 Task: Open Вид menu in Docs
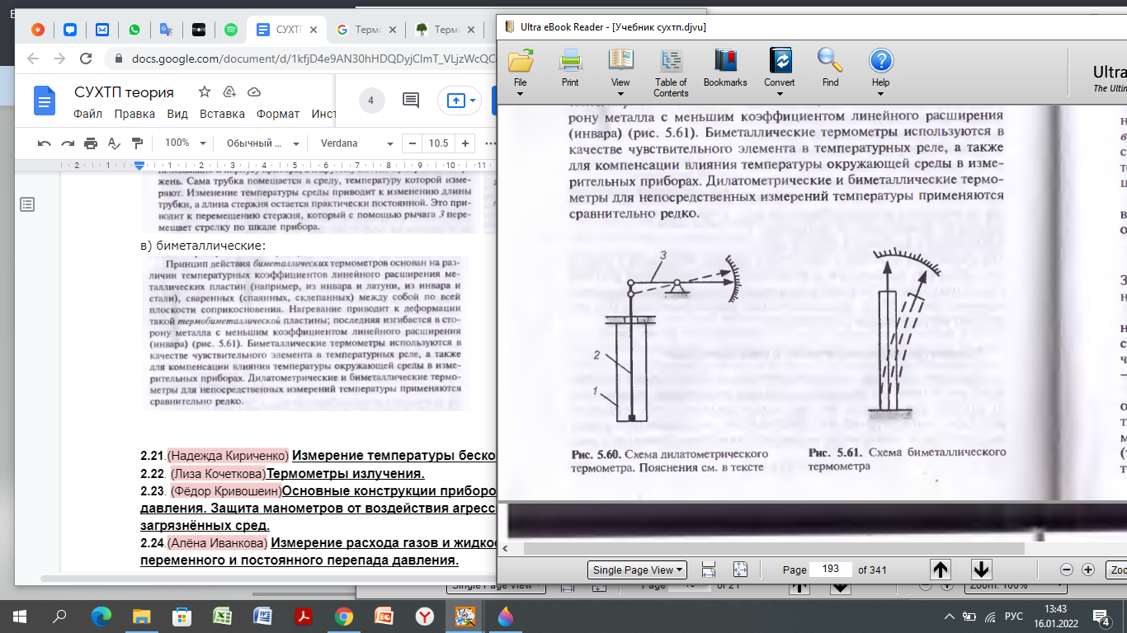pyautogui.click(x=177, y=115)
